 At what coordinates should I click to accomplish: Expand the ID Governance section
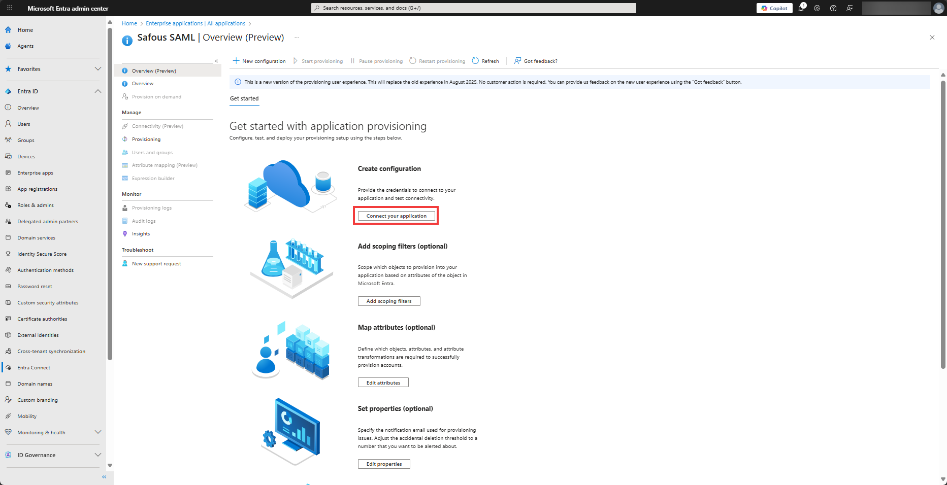[x=98, y=455]
